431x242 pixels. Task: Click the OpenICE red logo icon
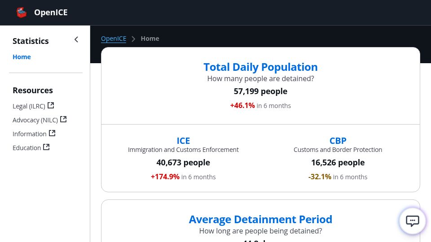(x=22, y=13)
